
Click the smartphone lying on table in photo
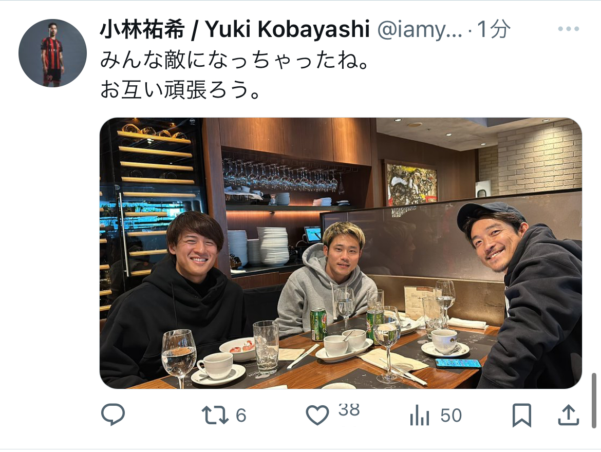(458, 363)
